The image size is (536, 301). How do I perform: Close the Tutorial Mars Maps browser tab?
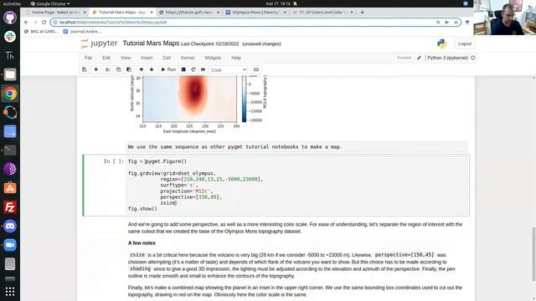click(x=152, y=12)
